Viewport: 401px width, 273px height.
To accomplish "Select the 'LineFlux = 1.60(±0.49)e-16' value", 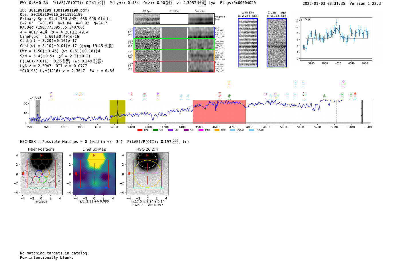I will 50,37.
